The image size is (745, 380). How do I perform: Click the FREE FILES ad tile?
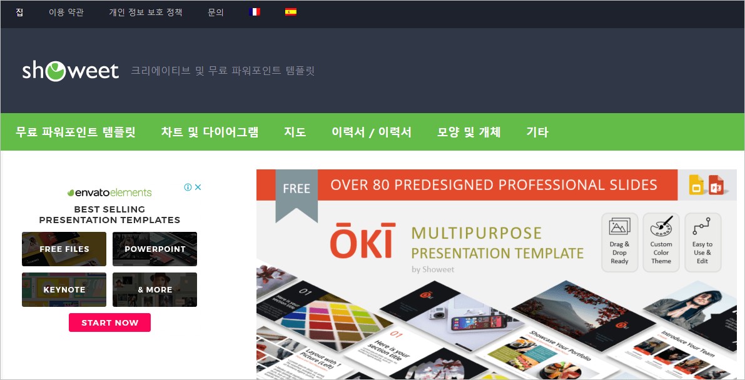(64, 249)
